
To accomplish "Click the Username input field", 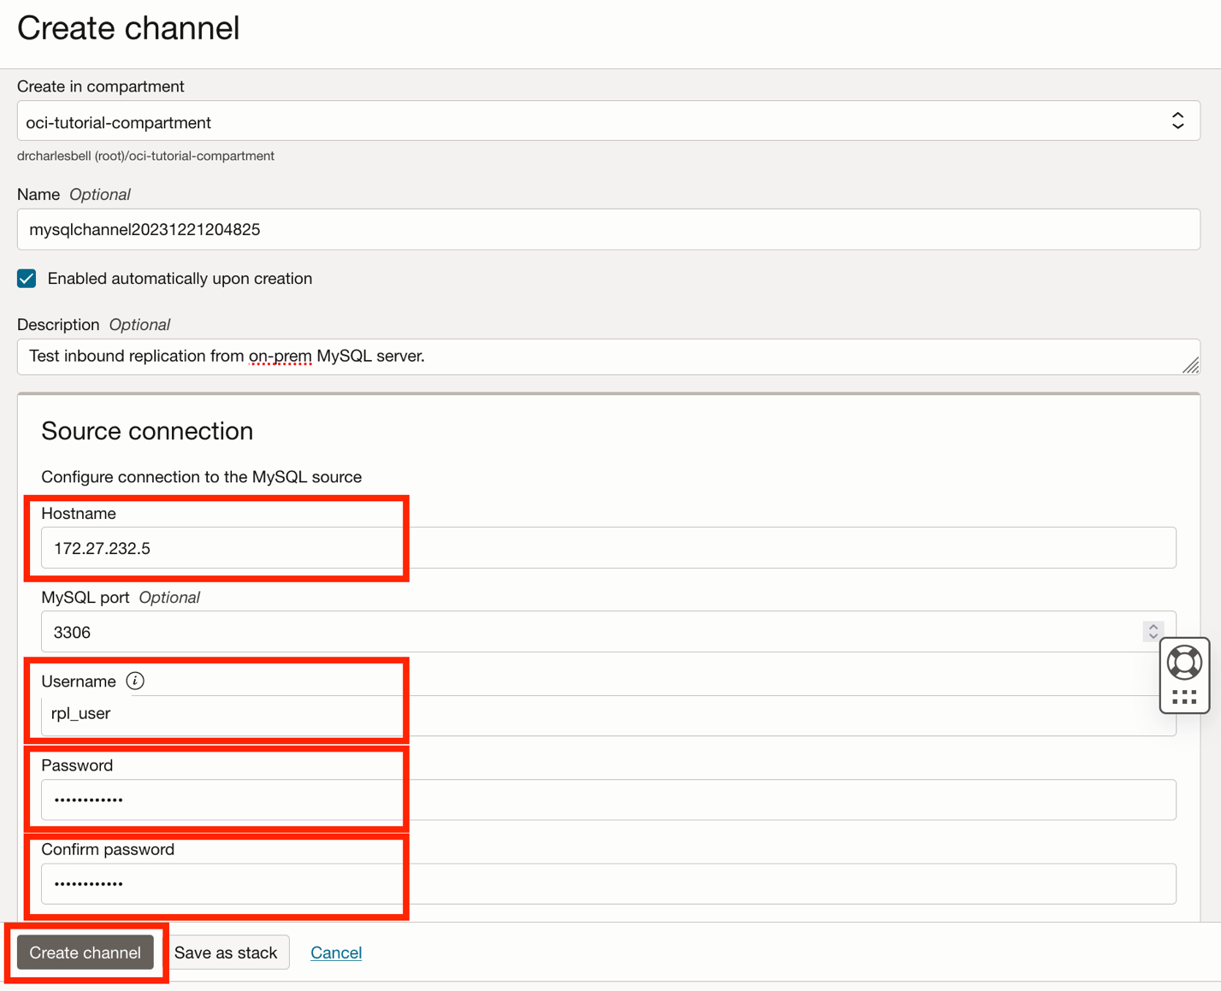I will [608, 715].
